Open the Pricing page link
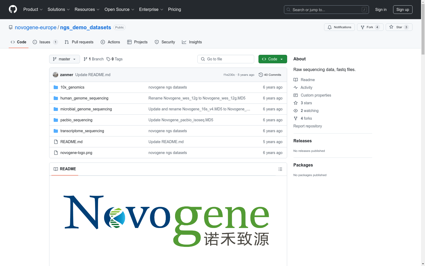Screen dimensions: 425x266 point(175,10)
